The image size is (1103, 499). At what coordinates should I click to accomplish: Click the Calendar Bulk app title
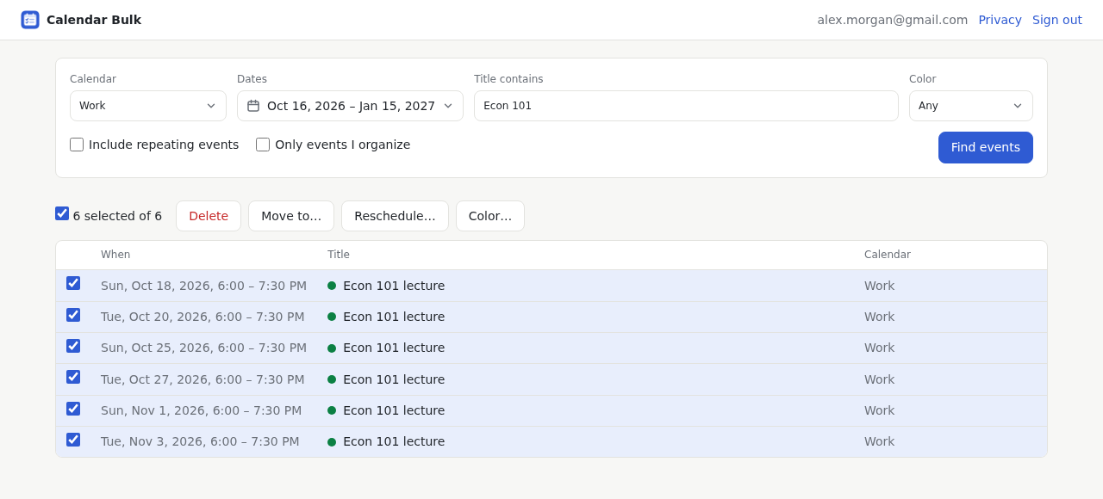click(x=94, y=20)
